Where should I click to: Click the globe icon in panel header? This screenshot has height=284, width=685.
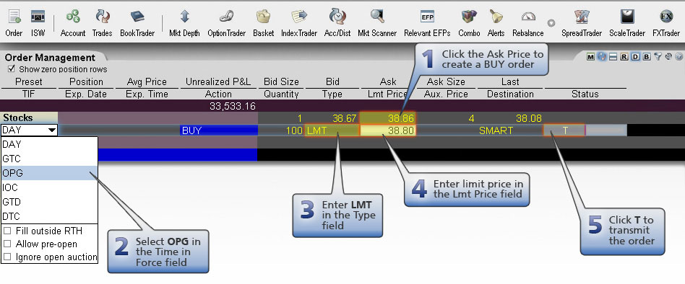[x=602, y=57]
